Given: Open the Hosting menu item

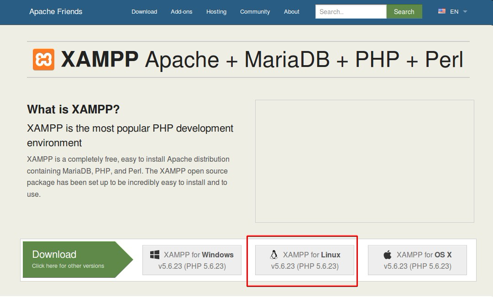Looking at the screenshot, I should [216, 11].
